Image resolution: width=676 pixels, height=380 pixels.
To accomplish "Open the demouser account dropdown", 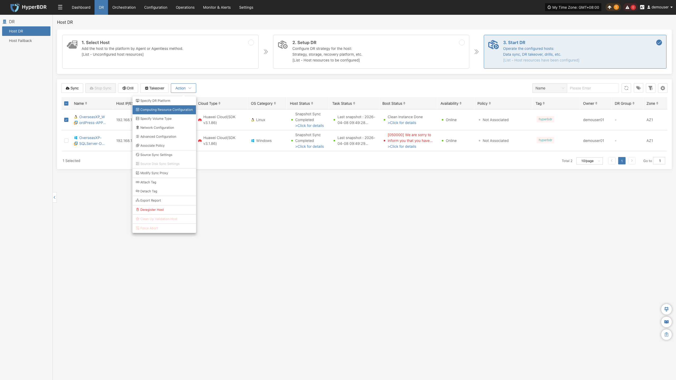I will coord(660,7).
